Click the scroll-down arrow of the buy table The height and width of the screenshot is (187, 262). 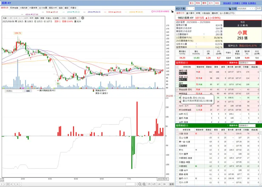point(261,122)
